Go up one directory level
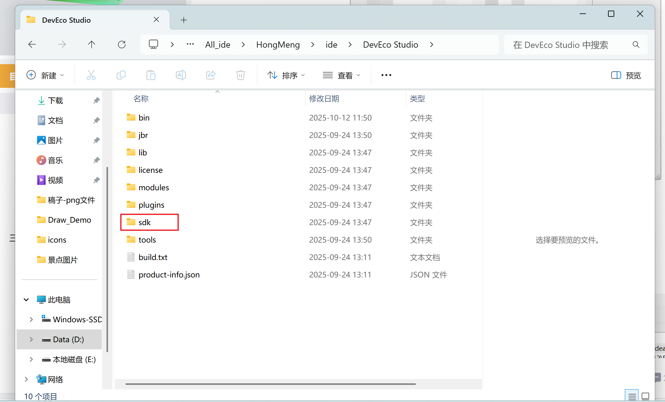Image resolution: width=665 pixels, height=402 pixels. pos(92,45)
